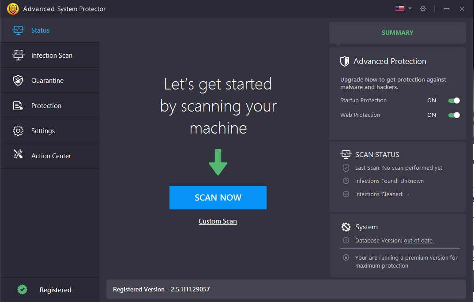This screenshot has height=302, width=474.
Task: Open the Protection document icon
Action: (18, 105)
